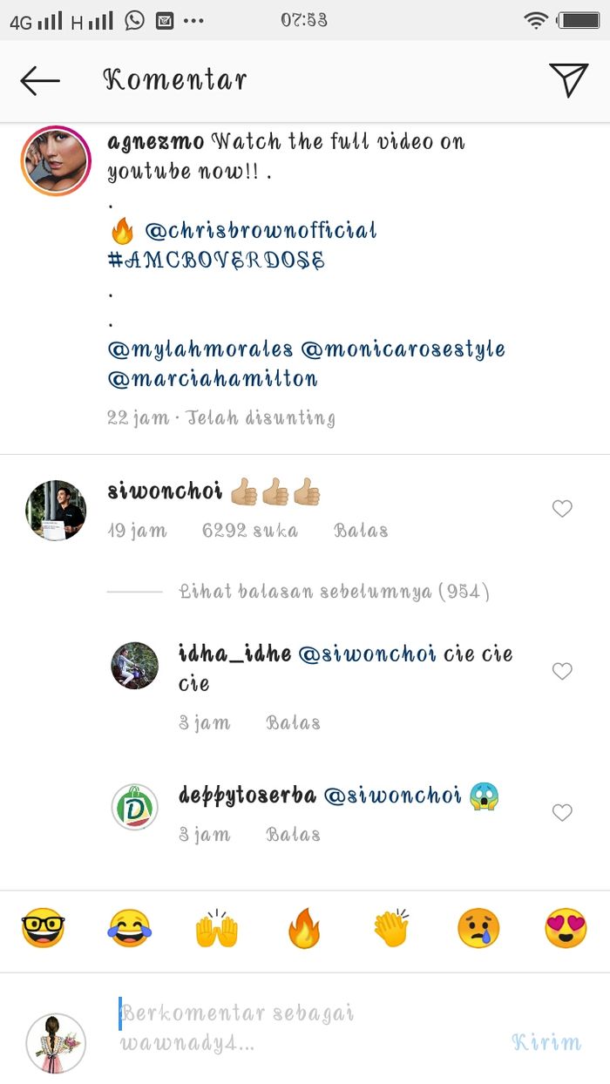Screen dimensions: 610x1084
Task: Insert the heart eyes emoji
Action: click(x=566, y=929)
